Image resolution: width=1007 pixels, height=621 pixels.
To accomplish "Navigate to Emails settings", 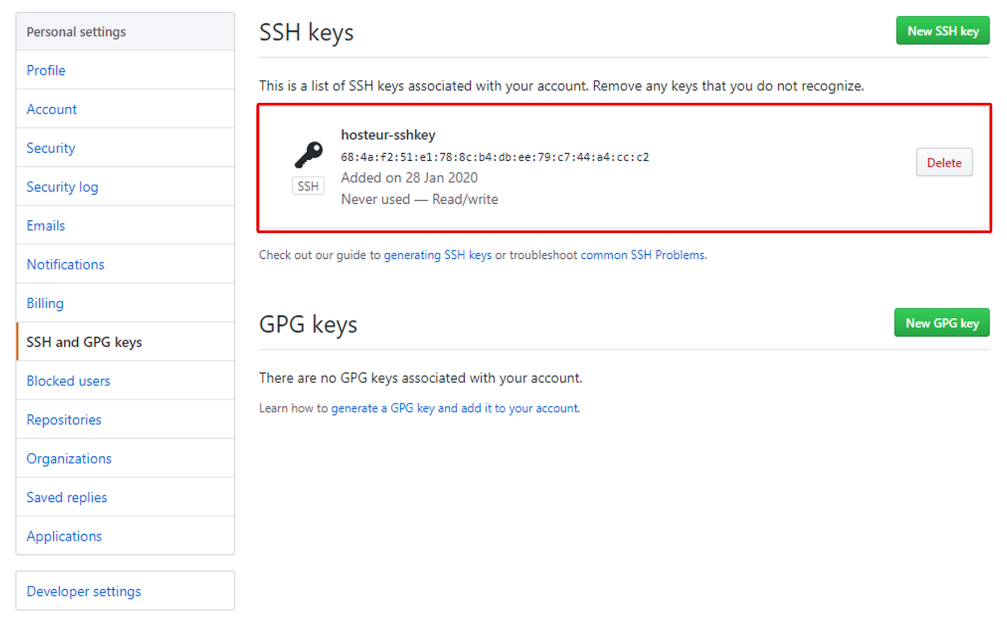I will [x=46, y=226].
